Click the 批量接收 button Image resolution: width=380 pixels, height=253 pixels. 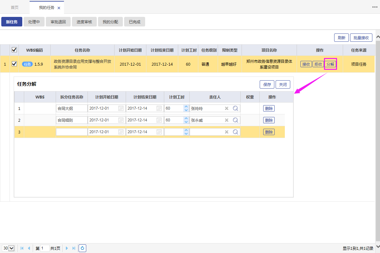(x=361, y=38)
